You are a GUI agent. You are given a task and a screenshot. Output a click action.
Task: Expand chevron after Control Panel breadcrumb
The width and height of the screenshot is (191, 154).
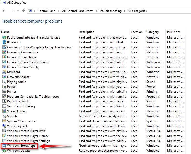coord(59,11)
